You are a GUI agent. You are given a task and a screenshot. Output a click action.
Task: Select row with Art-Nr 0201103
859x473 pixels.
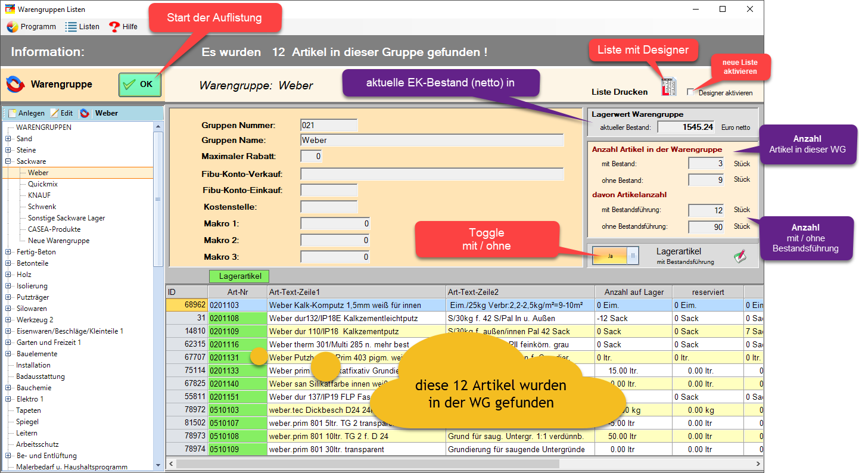(x=464, y=304)
